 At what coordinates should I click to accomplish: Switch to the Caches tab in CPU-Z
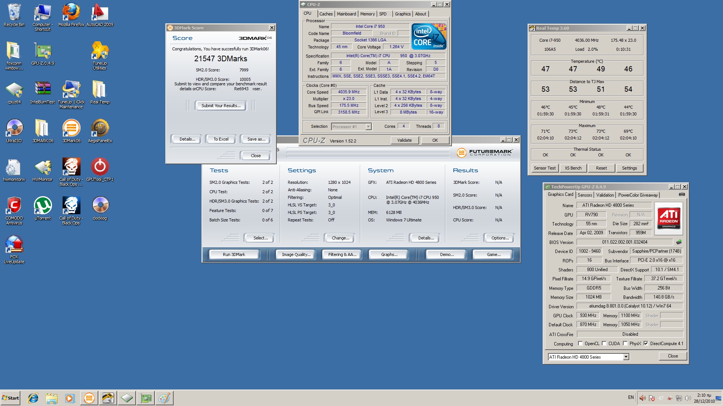(x=326, y=14)
